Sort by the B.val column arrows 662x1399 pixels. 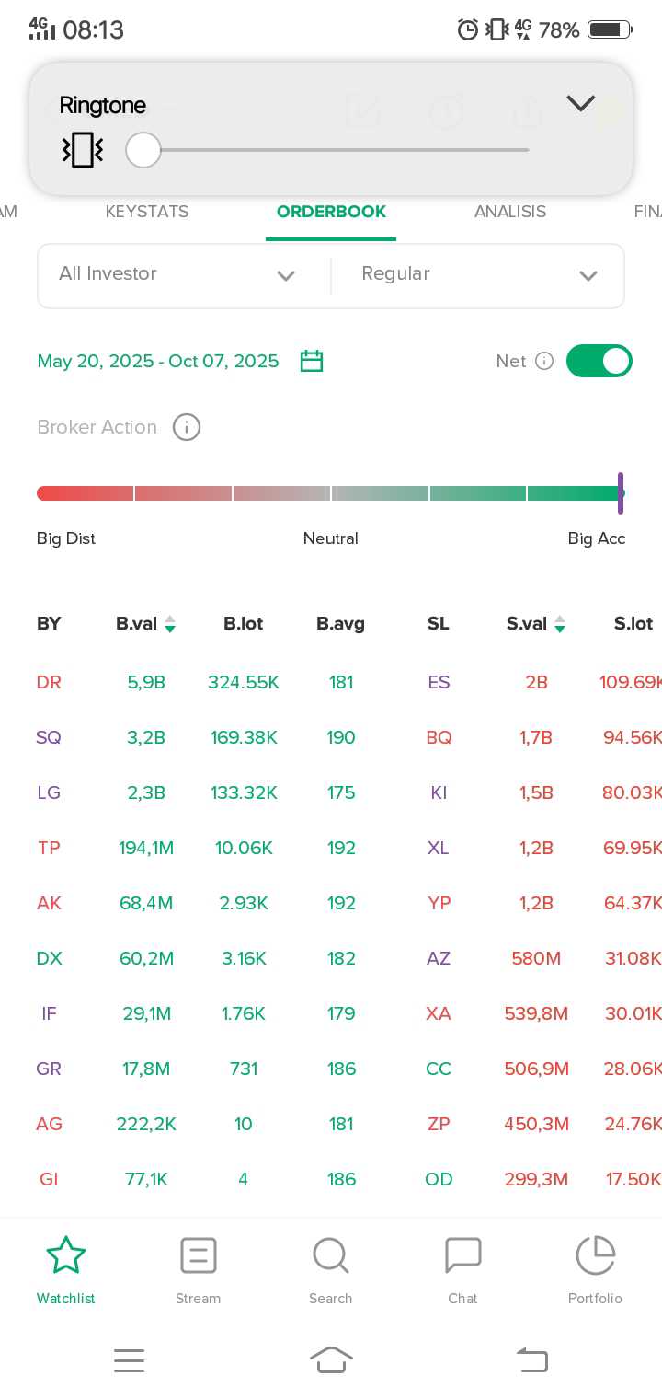[x=170, y=624]
